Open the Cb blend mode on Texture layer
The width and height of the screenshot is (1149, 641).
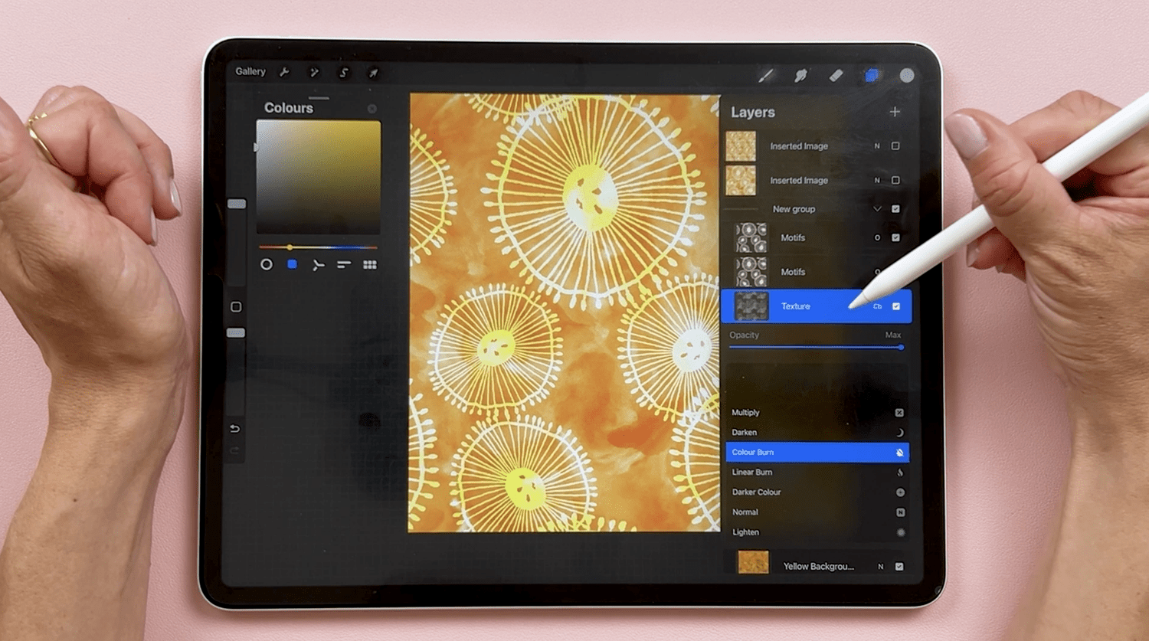click(878, 306)
